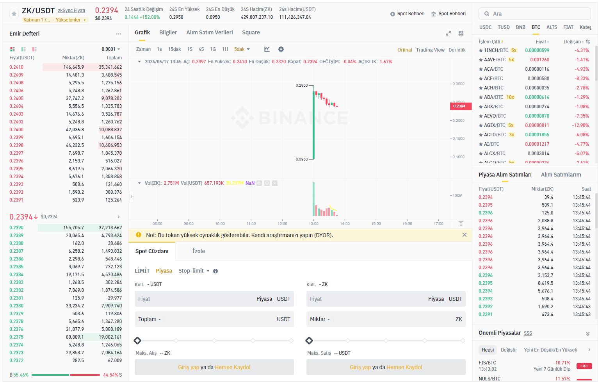
Task: Click the yellow warning icon in the notice
Action: (139, 235)
